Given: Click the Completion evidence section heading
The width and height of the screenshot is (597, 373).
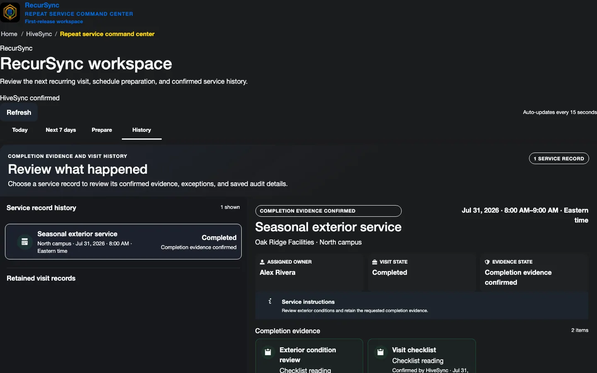Looking at the screenshot, I should click(x=288, y=331).
